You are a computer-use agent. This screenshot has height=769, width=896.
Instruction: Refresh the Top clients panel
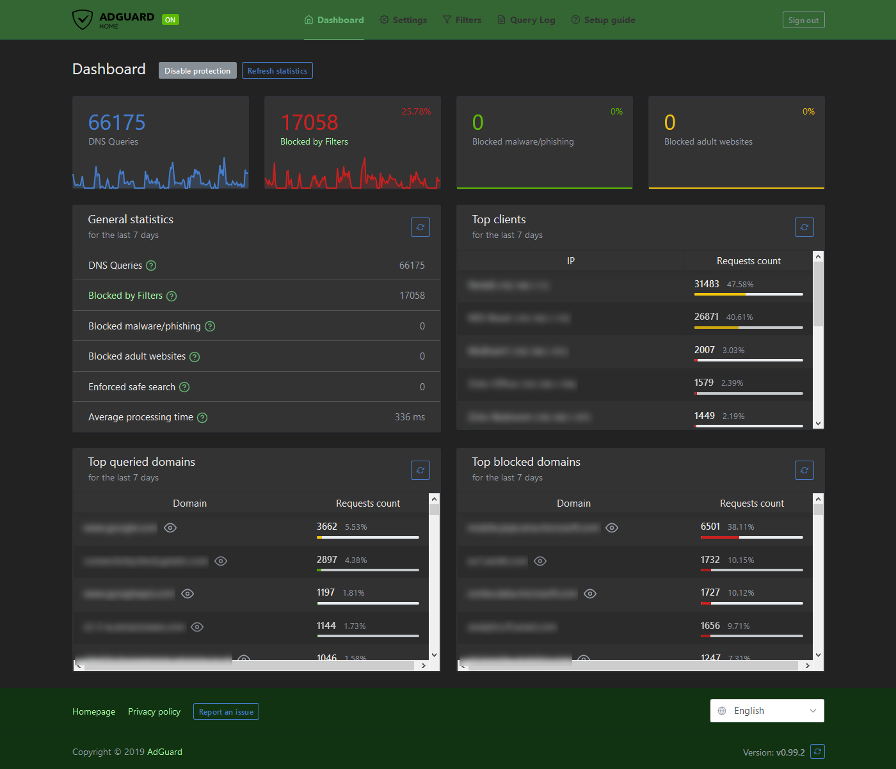[804, 227]
